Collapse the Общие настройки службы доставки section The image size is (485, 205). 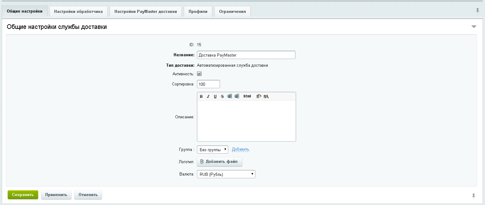tap(474, 27)
